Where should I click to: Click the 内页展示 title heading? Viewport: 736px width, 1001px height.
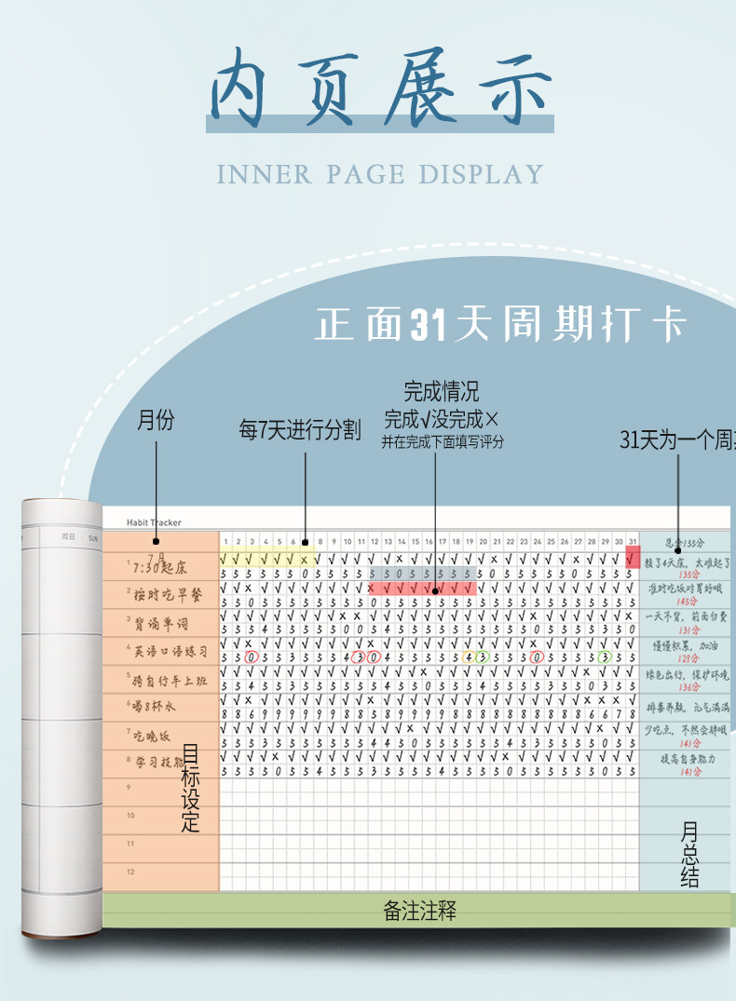click(x=380, y=87)
